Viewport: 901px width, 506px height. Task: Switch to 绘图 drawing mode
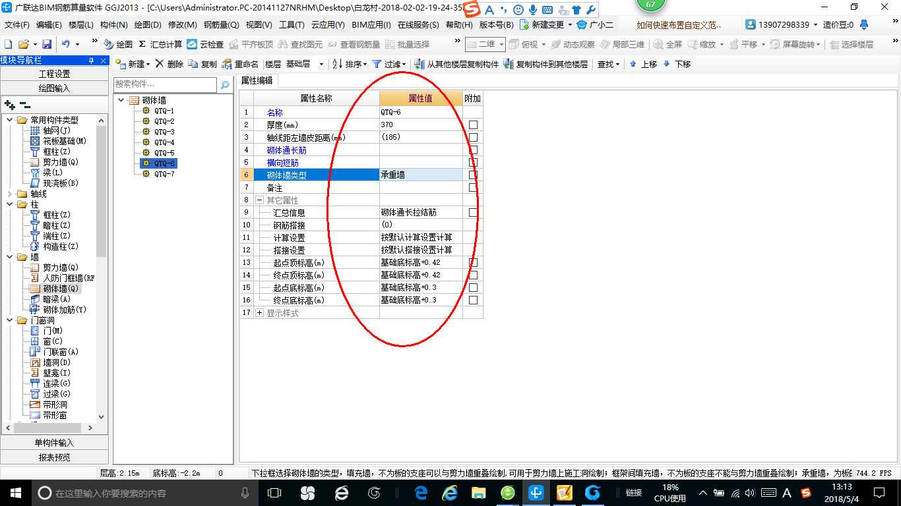click(x=118, y=44)
